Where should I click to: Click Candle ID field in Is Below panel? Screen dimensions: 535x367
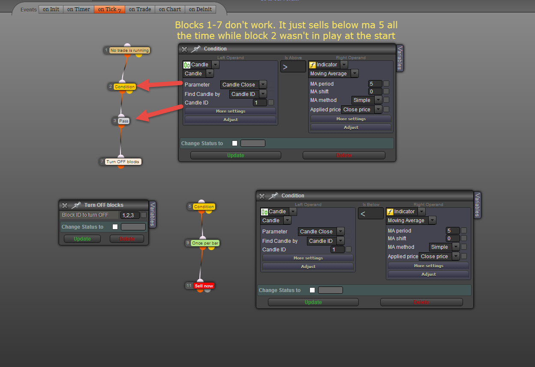[337, 250]
